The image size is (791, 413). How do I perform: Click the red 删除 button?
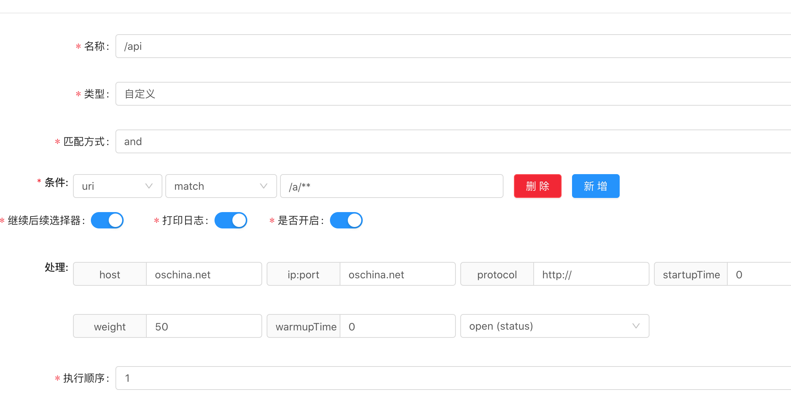[537, 186]
